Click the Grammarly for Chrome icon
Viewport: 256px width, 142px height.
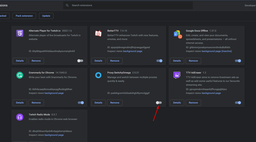[x=20, y=75]
